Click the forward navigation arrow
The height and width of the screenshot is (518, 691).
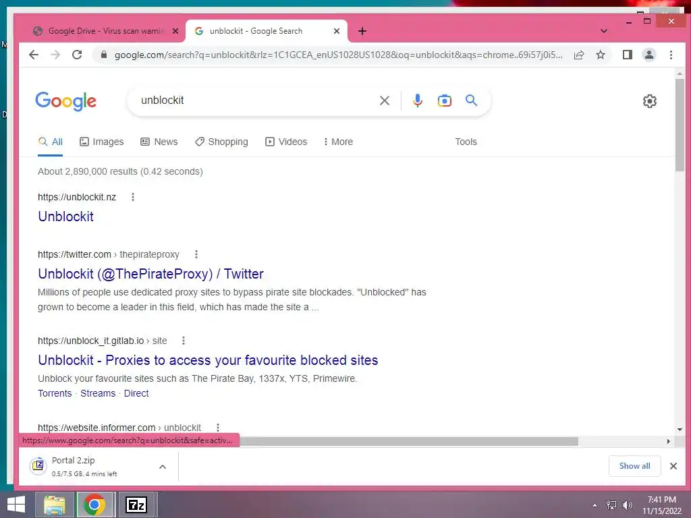pos(55,55)
